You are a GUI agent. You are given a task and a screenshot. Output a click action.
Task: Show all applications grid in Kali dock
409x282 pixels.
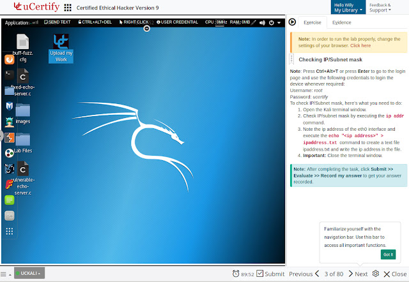(10, 231)
